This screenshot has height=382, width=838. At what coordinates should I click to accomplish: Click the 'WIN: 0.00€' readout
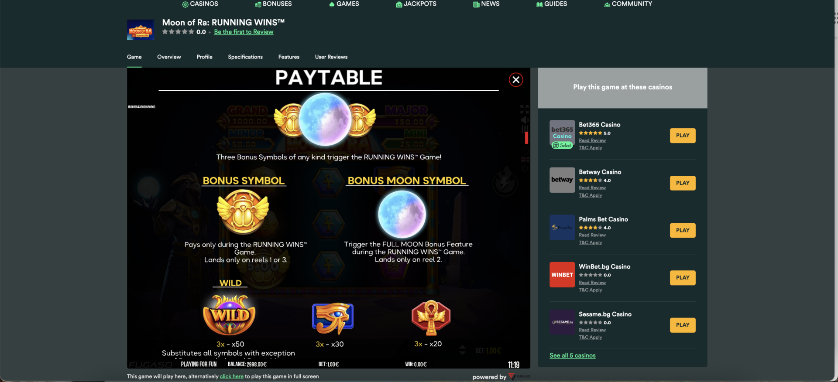tap(416, 365)
